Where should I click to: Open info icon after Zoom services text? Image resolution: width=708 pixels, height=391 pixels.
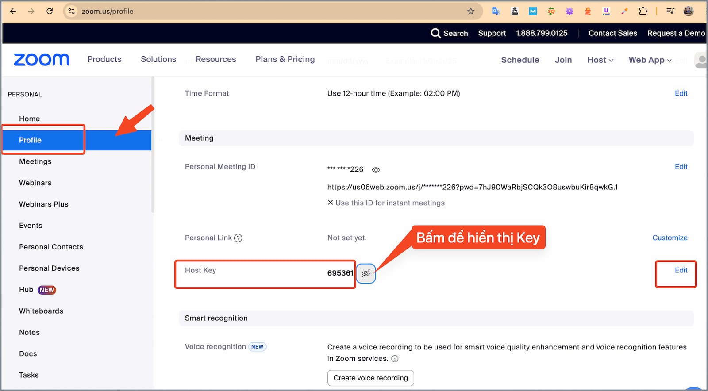click(395, 359)
